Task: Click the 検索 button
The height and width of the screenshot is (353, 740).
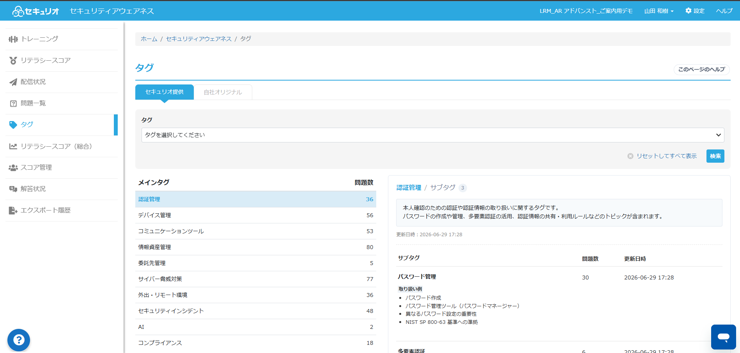Action: 715,156
